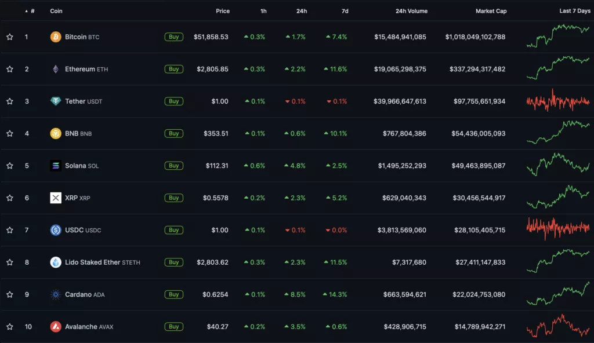Click the Avalanche logo icon

pyautogui.click(x=56, y=326)
